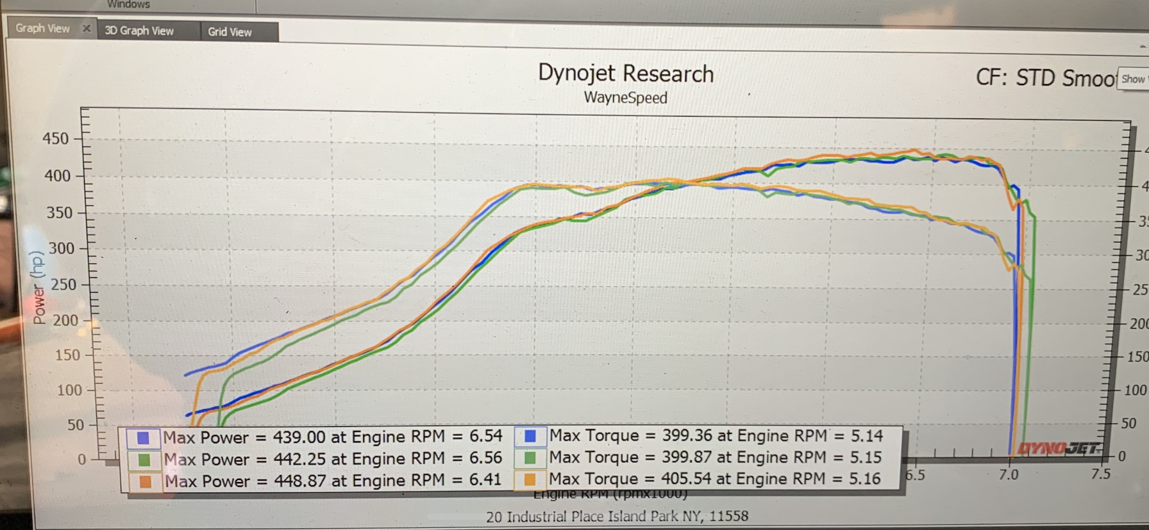
Task: Click the Dynojet logo on the graph
Action: click(1059, 448)
